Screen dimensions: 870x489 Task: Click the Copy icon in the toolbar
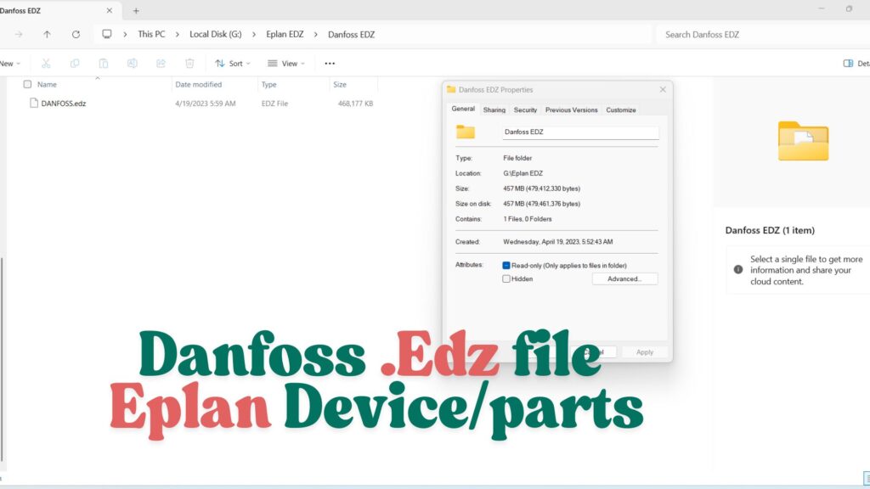coord(75,63)
